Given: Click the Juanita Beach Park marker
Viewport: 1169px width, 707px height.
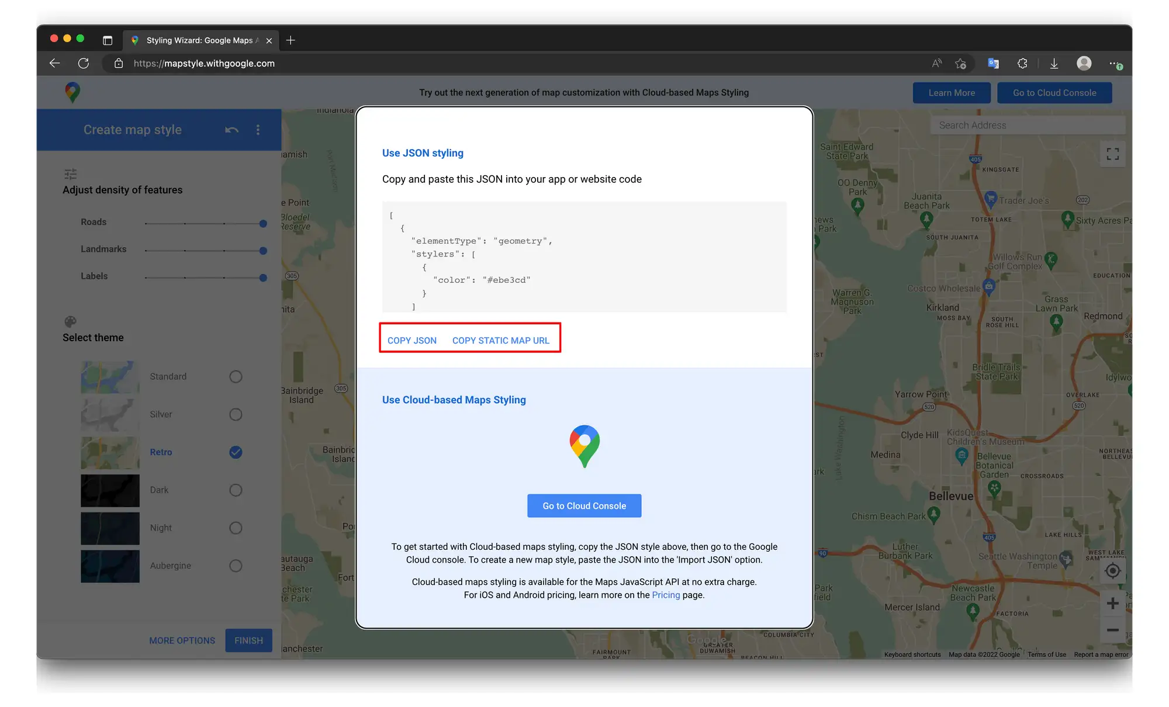Looking at the screenshot, I should (926, 220).
